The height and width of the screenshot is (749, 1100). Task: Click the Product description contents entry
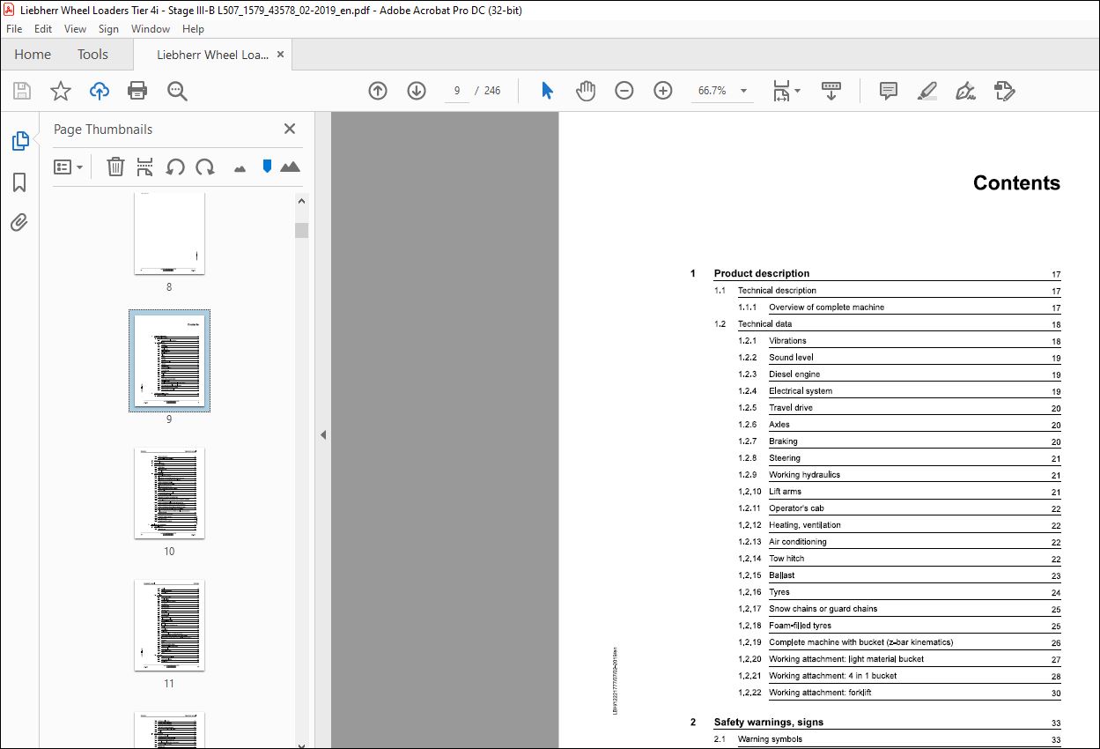point(762,273)
